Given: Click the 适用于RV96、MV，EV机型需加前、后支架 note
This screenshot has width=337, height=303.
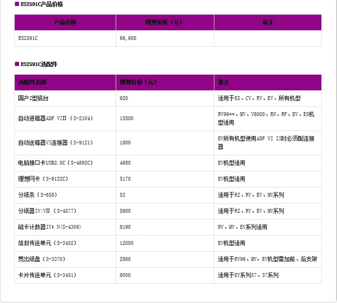Looking at the screenshot, I should tap(267, 259).
